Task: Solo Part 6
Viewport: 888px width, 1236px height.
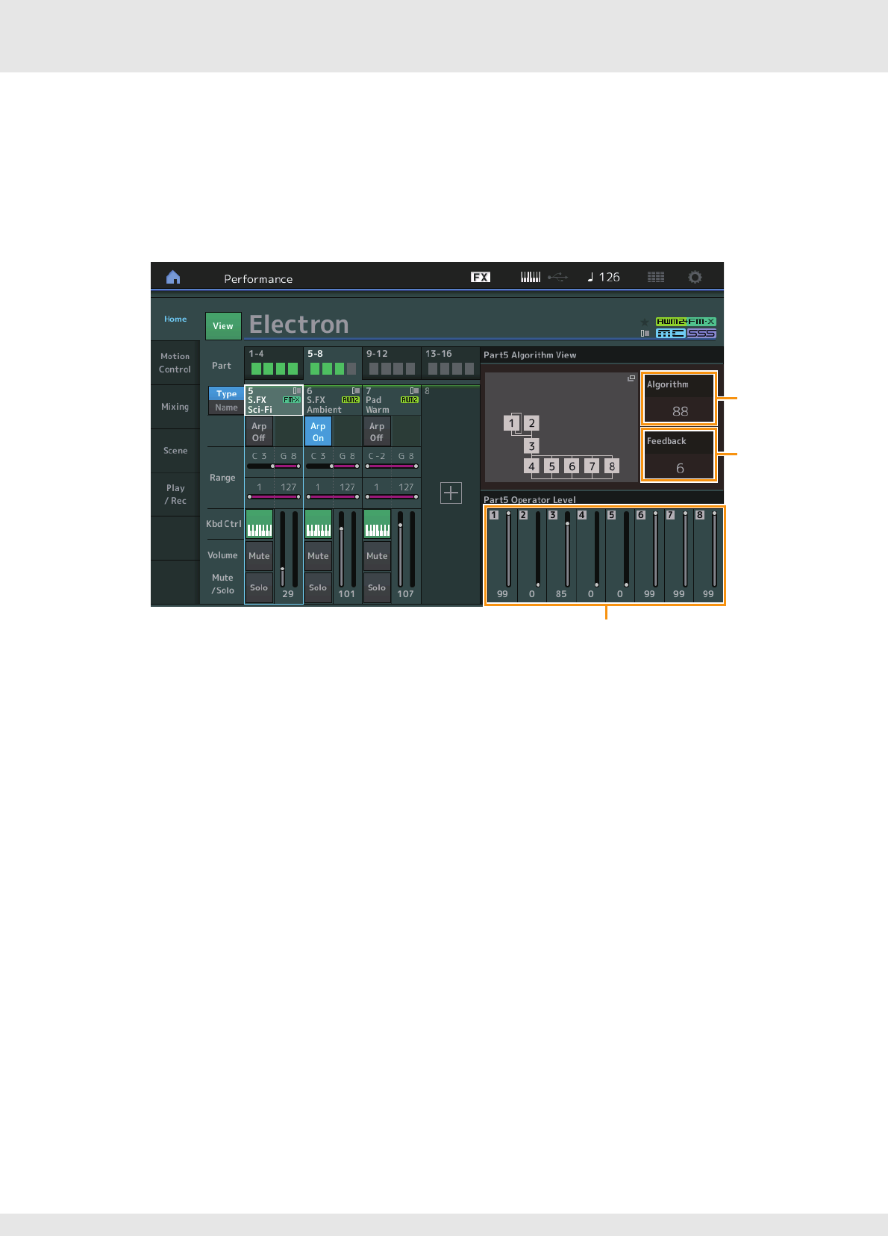Action: [318, 587]
